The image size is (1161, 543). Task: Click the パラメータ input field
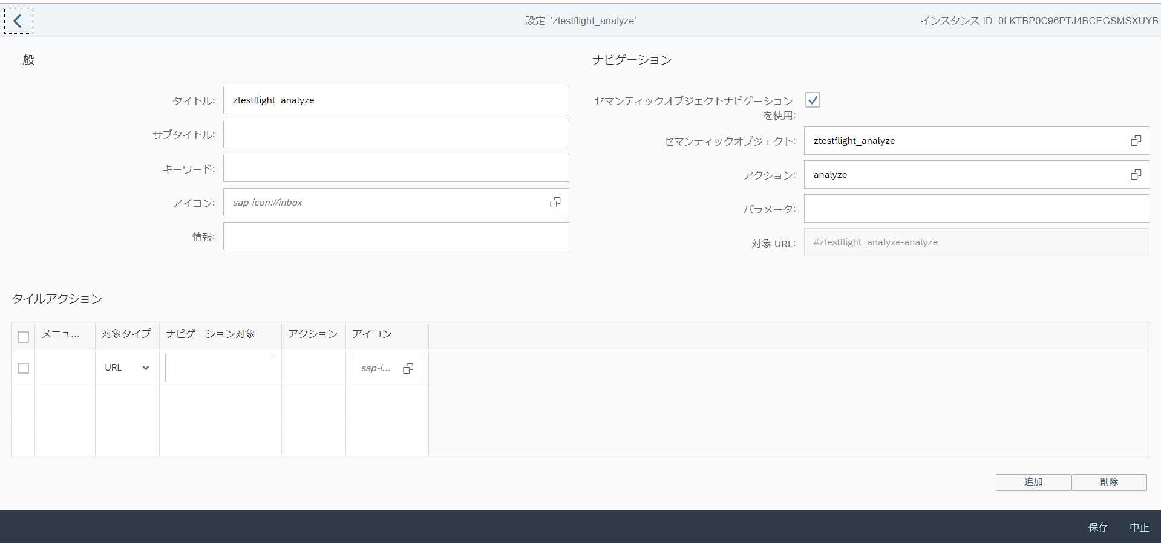click(976, 209)
